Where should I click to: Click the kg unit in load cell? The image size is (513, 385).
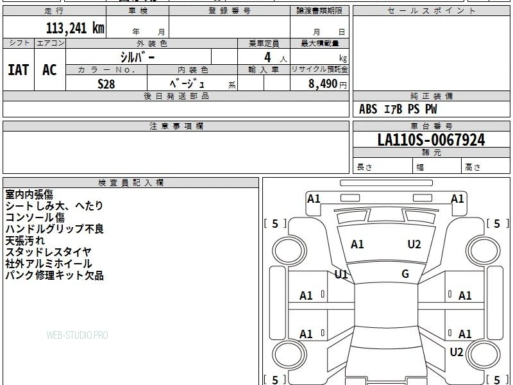pyautogui.click(x=343, y=58)
